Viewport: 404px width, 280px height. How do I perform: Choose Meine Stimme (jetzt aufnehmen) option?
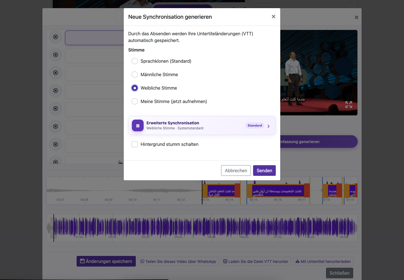point(135,101)
